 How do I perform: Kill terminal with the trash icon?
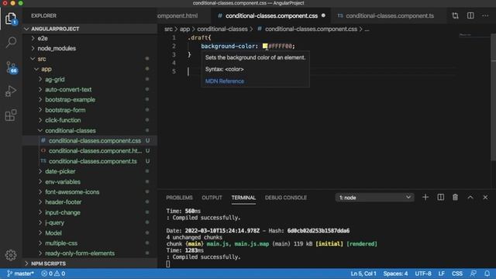[455, 198]
